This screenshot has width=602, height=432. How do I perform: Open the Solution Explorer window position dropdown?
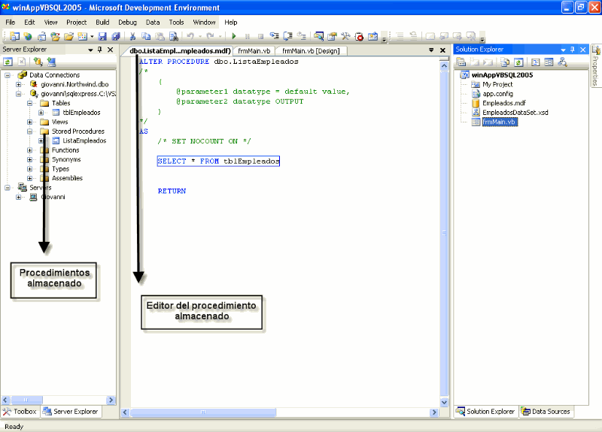[x=563, y=50]
